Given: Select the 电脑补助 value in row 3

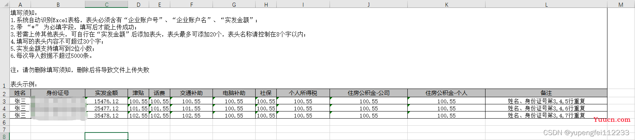Looking at the screenshot, I should 234,101.
